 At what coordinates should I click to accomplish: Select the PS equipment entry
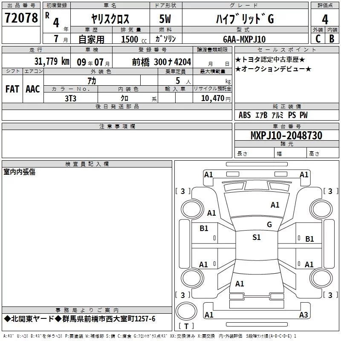coord(292,115)
